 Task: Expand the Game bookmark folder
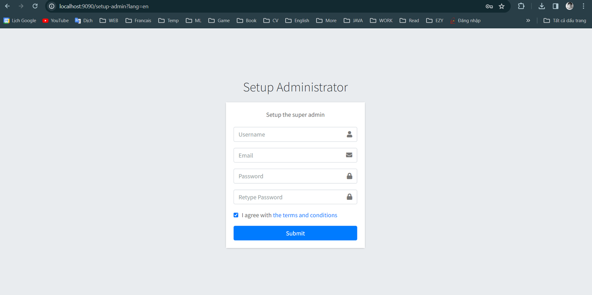[x=219, y=20]
